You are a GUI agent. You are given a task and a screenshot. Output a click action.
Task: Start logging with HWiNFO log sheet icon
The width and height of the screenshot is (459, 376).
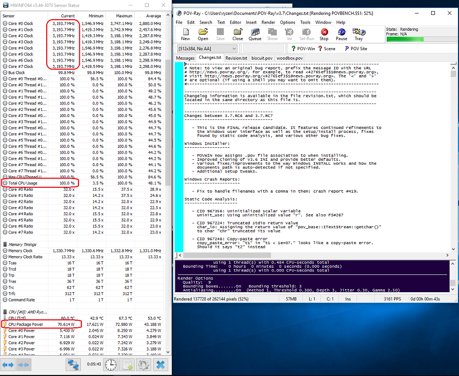point(127,365)
